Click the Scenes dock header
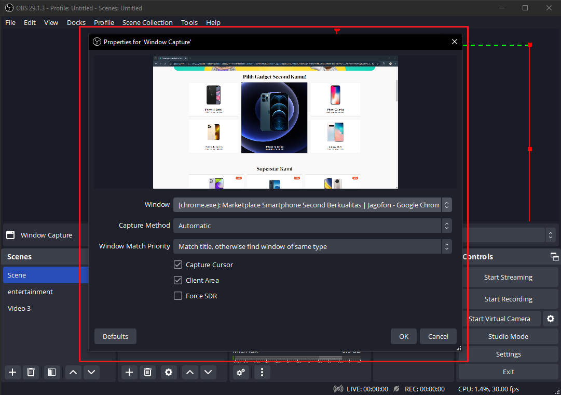The height and width of the screenshot is (395, 561). coord(46,257)
